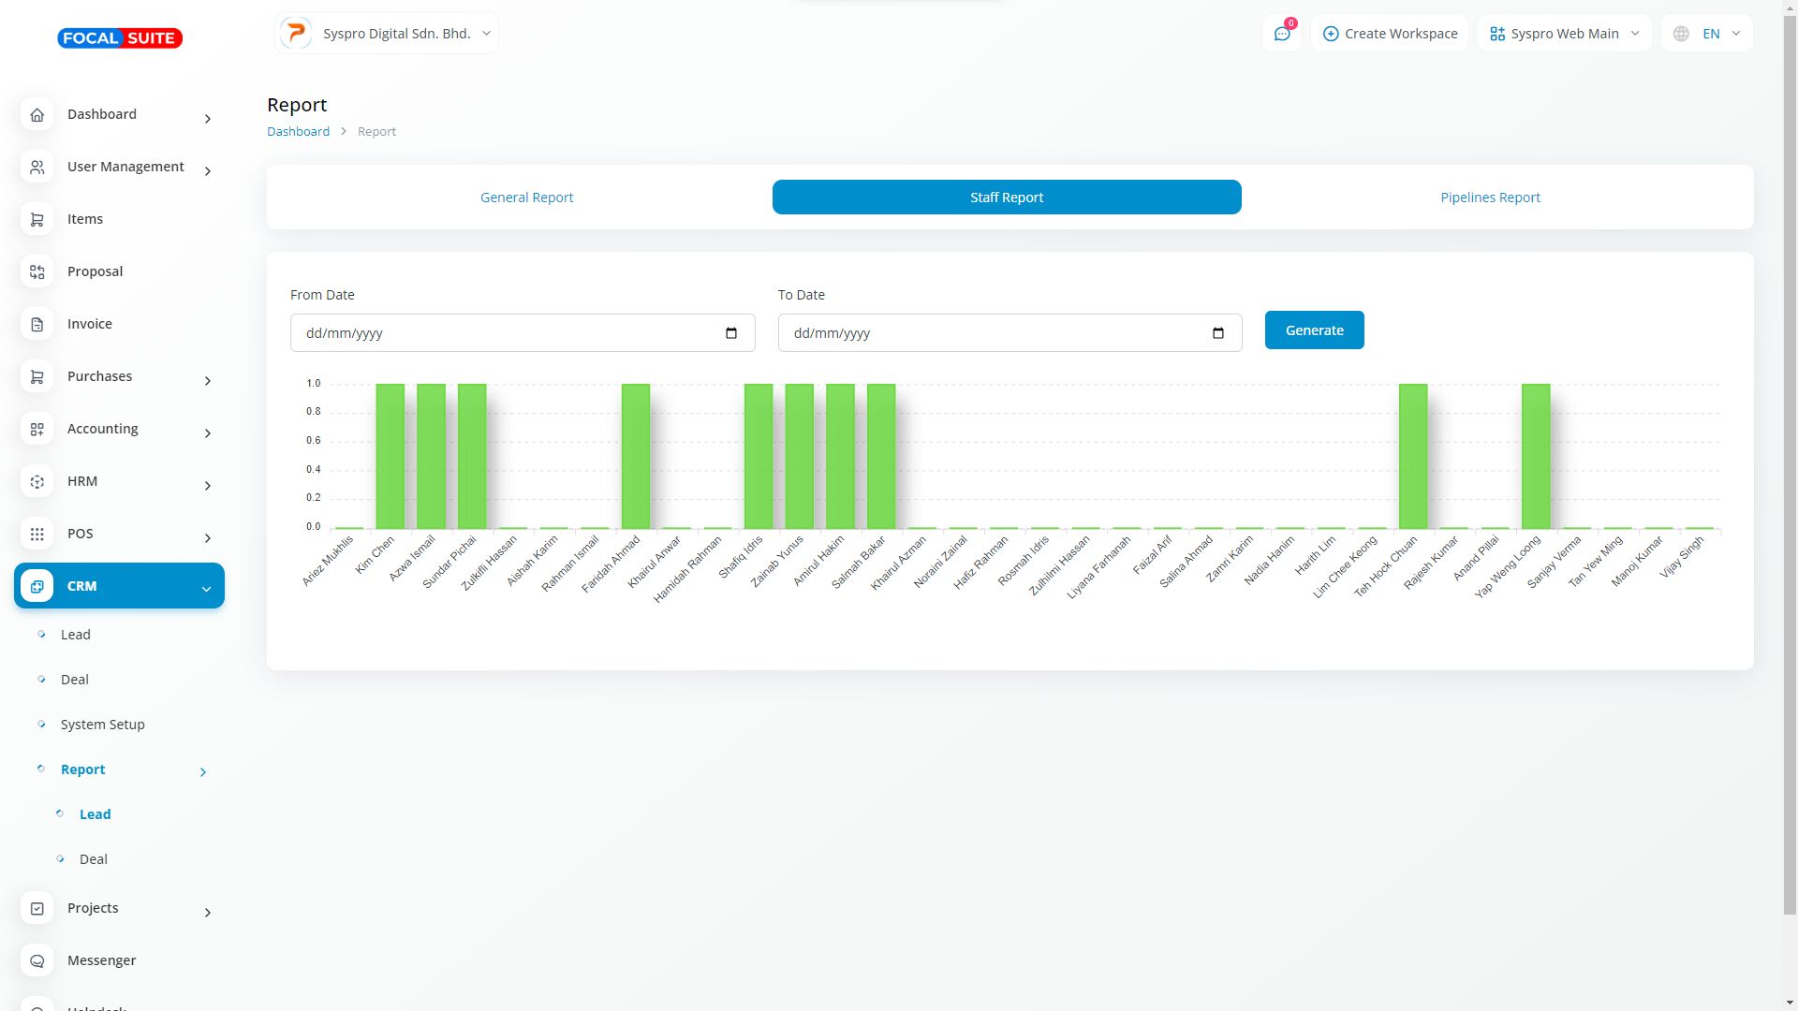Image resolution: width=1798 pixels, height=1011 pixels.
Task: Click the Dashboard breadcrumb link
Action: [298, 132]
